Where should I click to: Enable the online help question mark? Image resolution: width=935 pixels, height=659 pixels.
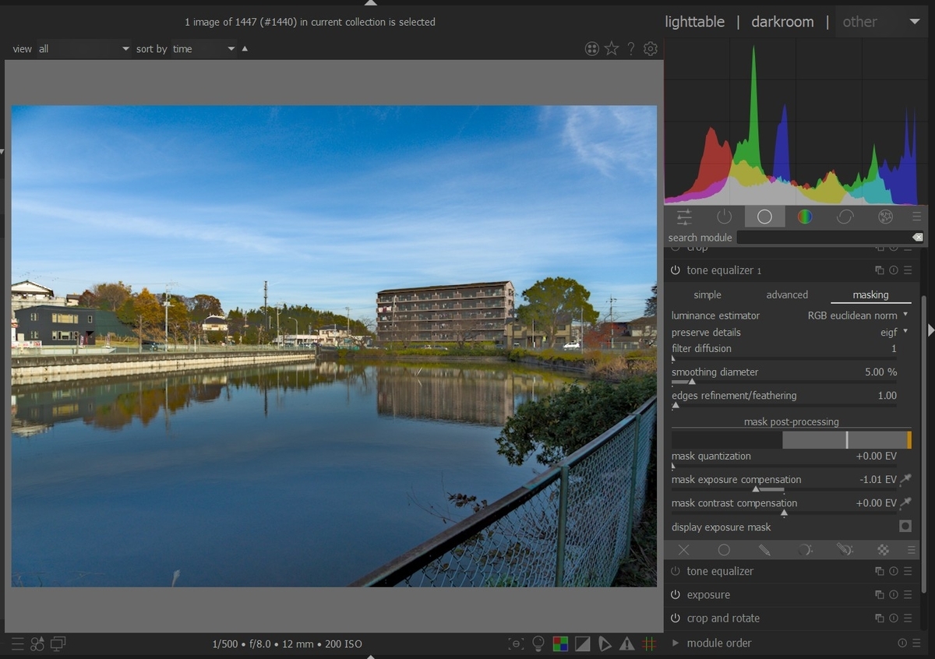pos(631,49)
